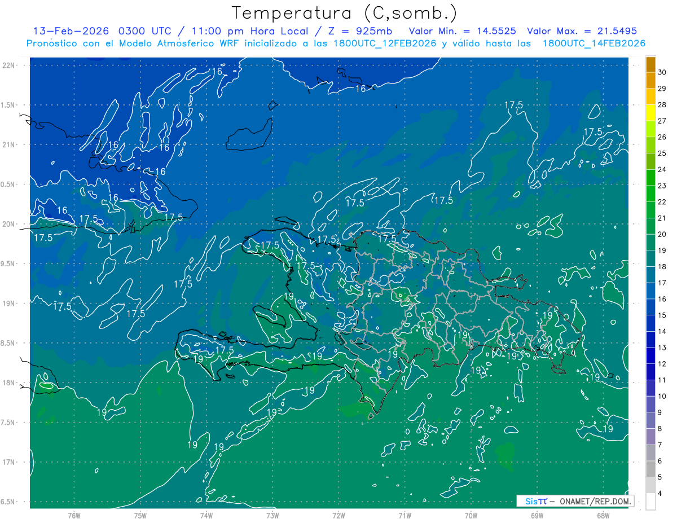This screenshot has height=523, width=677.
Task: Click the colorbar label '10'
Action: [662, 397]
